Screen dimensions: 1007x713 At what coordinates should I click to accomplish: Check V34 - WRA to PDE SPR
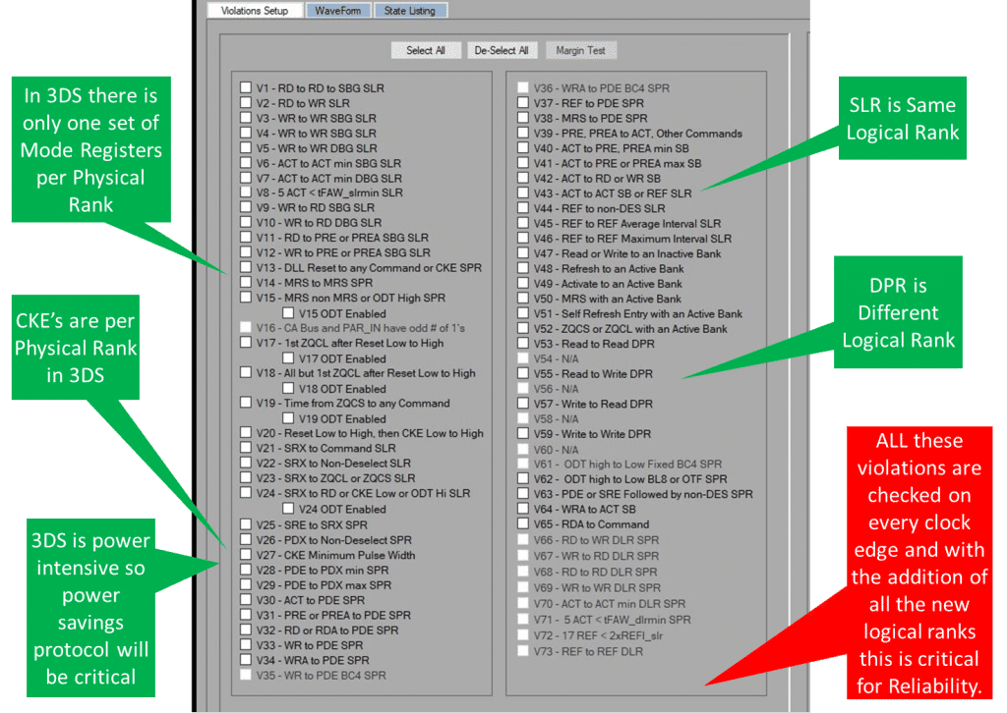(246, 660)
